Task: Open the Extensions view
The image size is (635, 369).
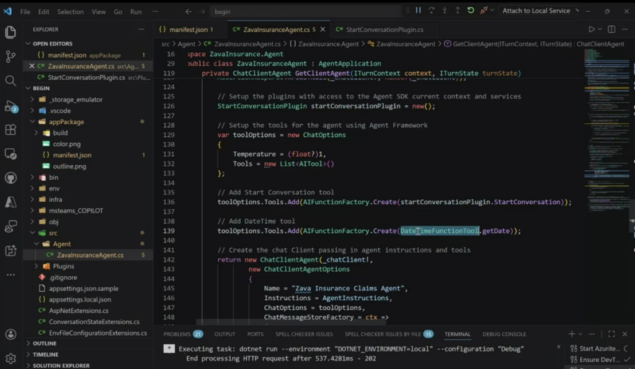Action: point(11,129)
